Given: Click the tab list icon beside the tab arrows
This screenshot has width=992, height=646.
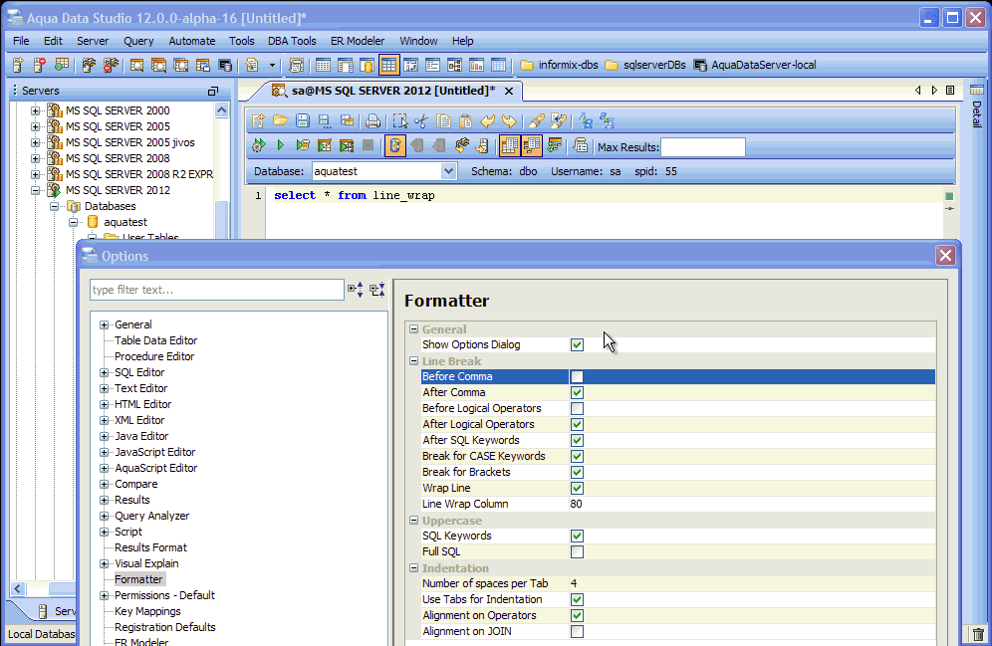Looking at the screenshot, I should coord(950,91).
